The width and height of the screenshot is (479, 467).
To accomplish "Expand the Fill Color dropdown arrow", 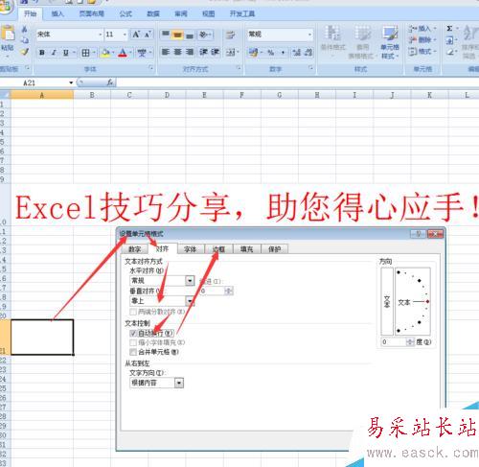I will point(113,53).
